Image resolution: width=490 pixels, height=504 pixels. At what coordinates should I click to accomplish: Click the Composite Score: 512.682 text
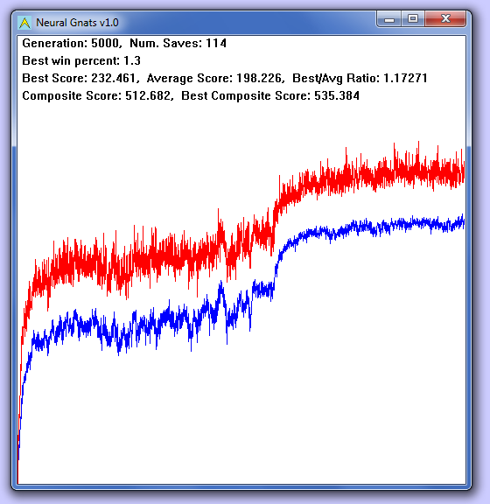96,95
